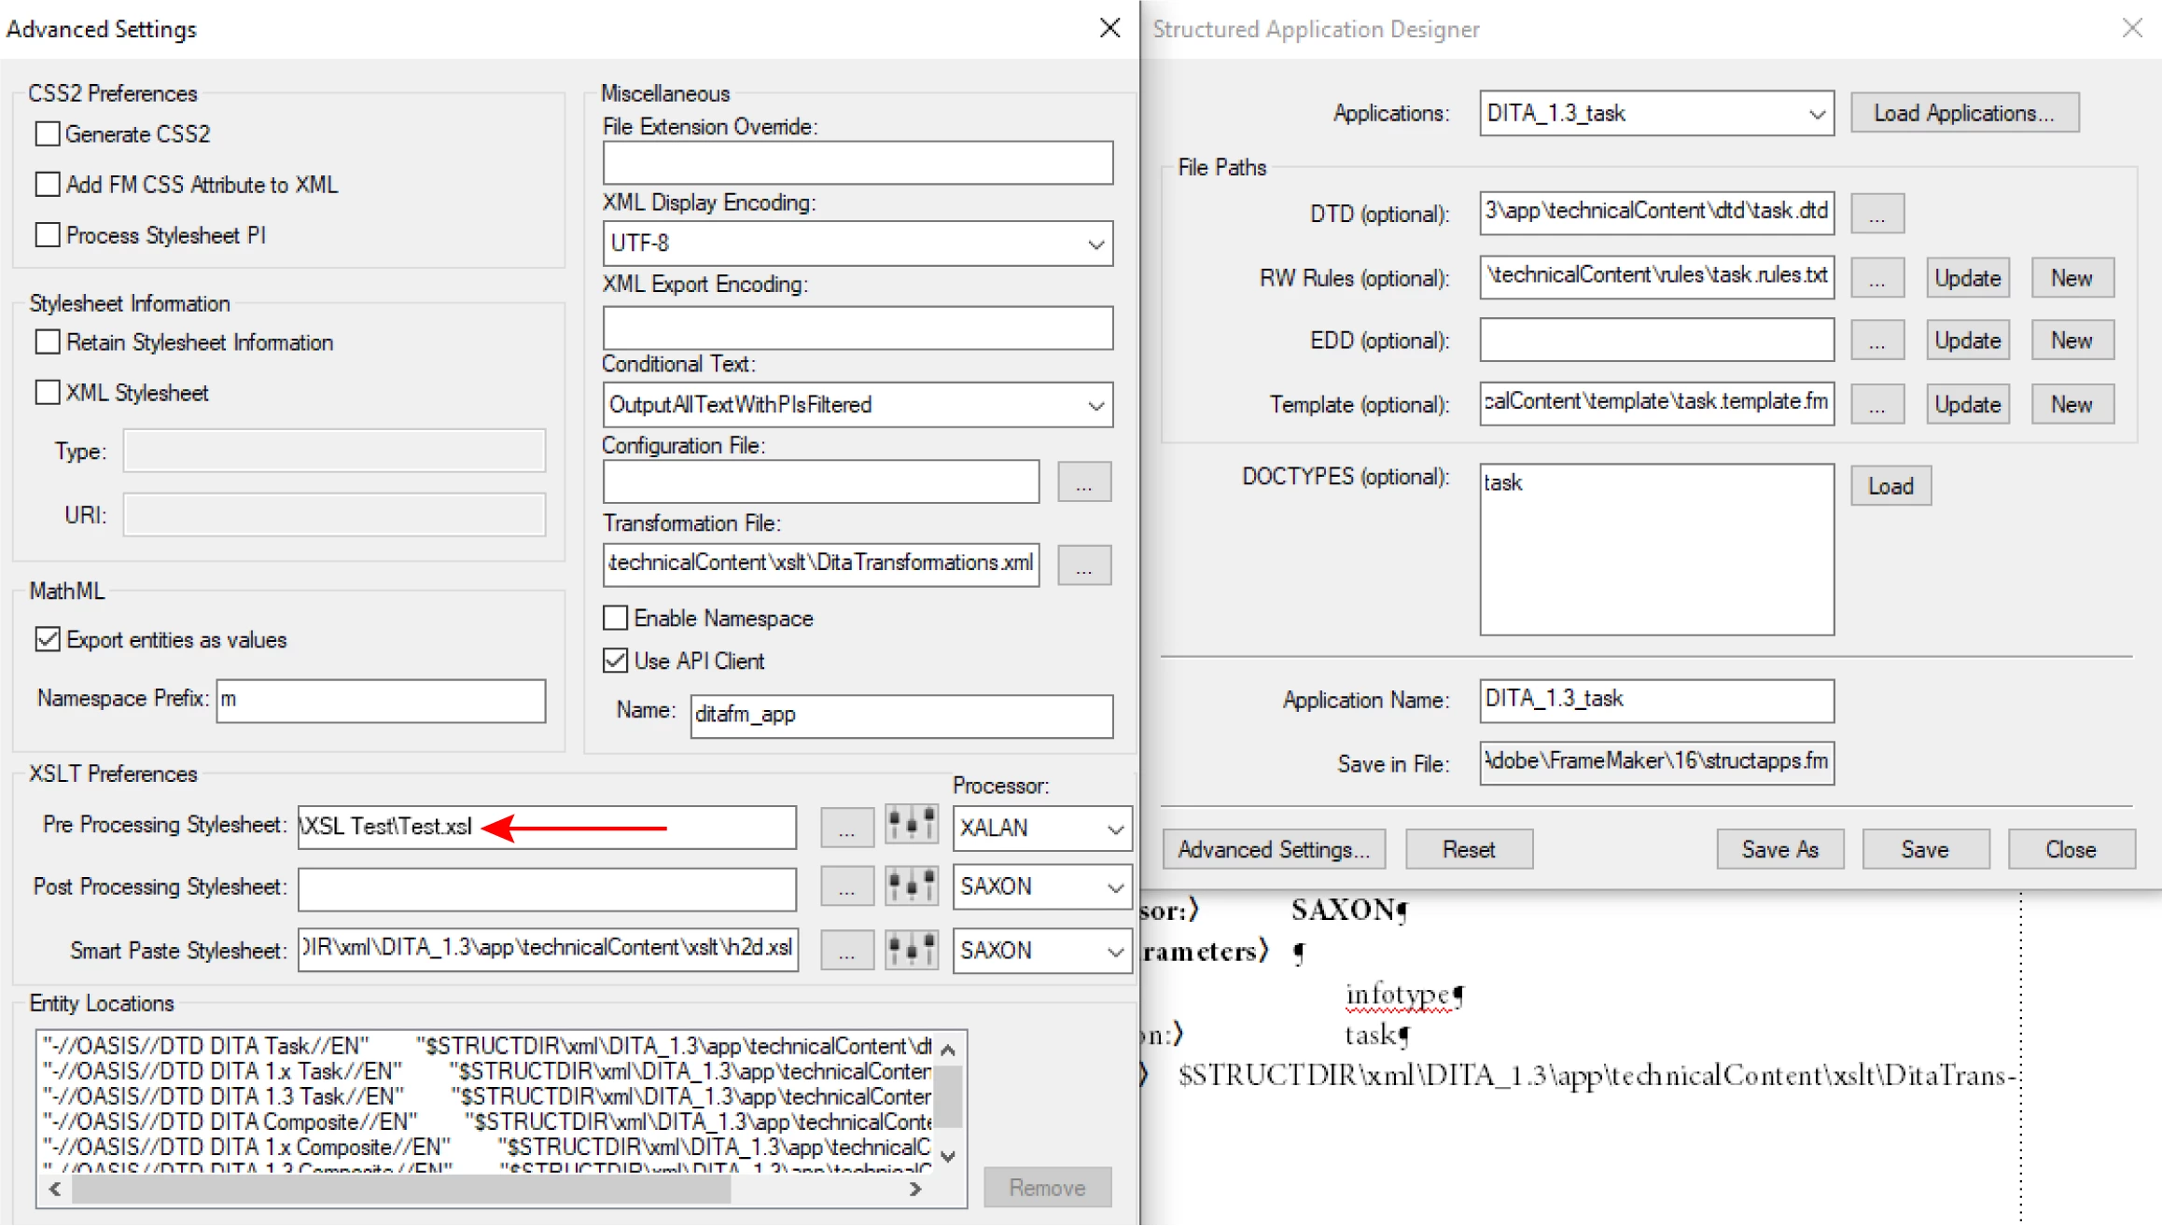Open XALAN processor dropdown

click(1114, 829)
